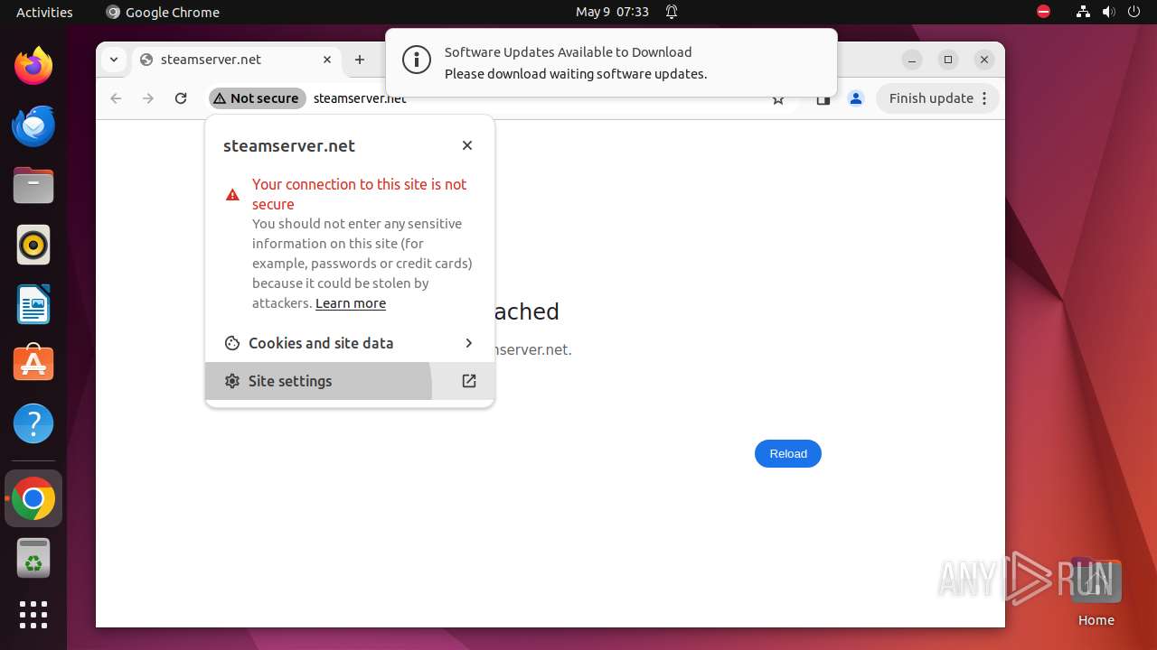Click the volume icon in system tray
Image resolution: width=1157 pixels, height=650 pixels.
(1108, 12)
